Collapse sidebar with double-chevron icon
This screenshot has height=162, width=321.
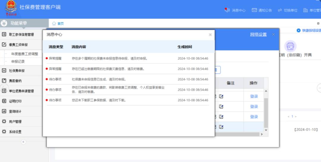23,142
